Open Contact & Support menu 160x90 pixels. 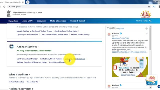pyautogui.click(x=78, y=21)
